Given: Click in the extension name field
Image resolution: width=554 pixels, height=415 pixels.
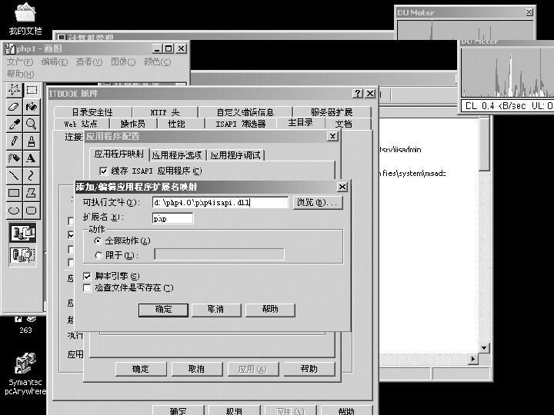Looking at the screenshot, I should pos(173,218).
